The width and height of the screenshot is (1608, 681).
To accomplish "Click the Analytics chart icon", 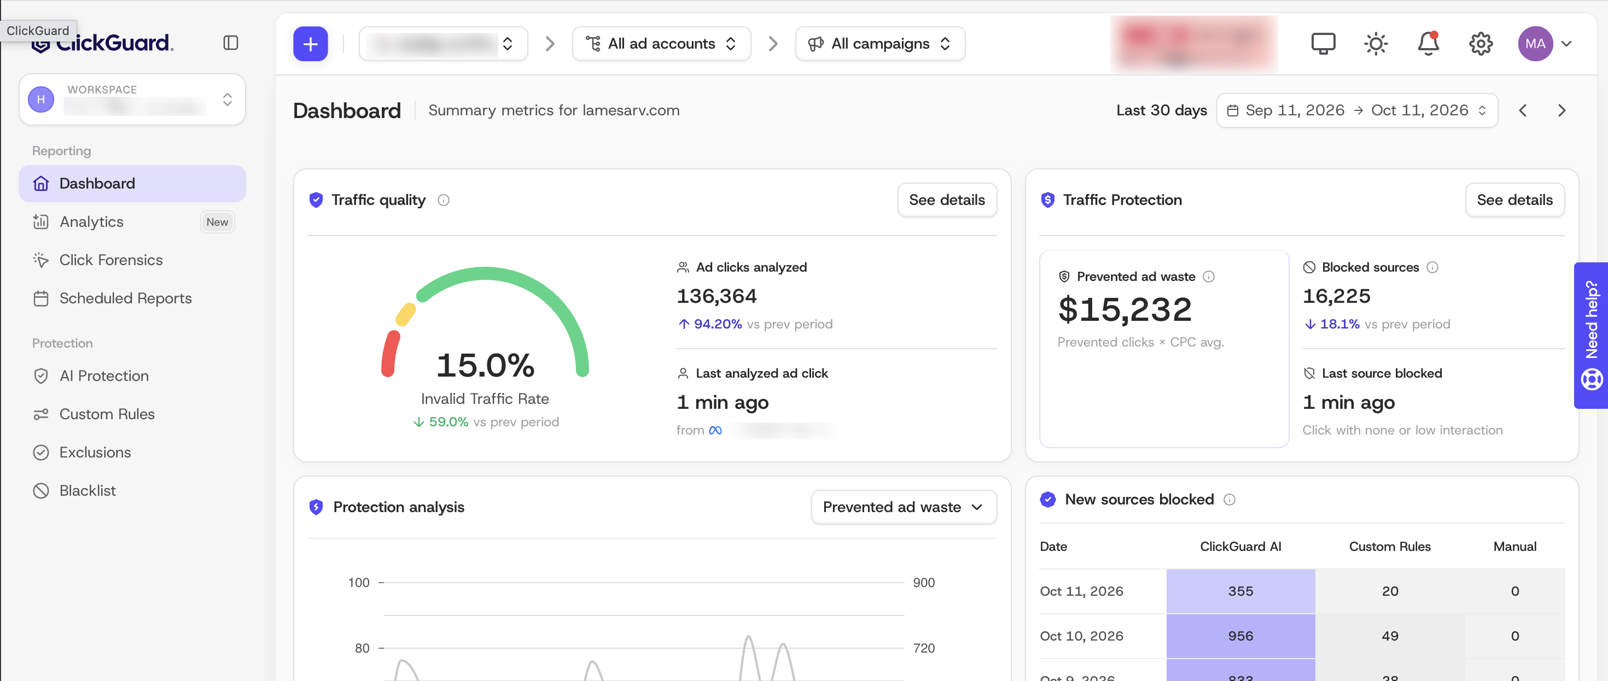I will coord(41,221).
